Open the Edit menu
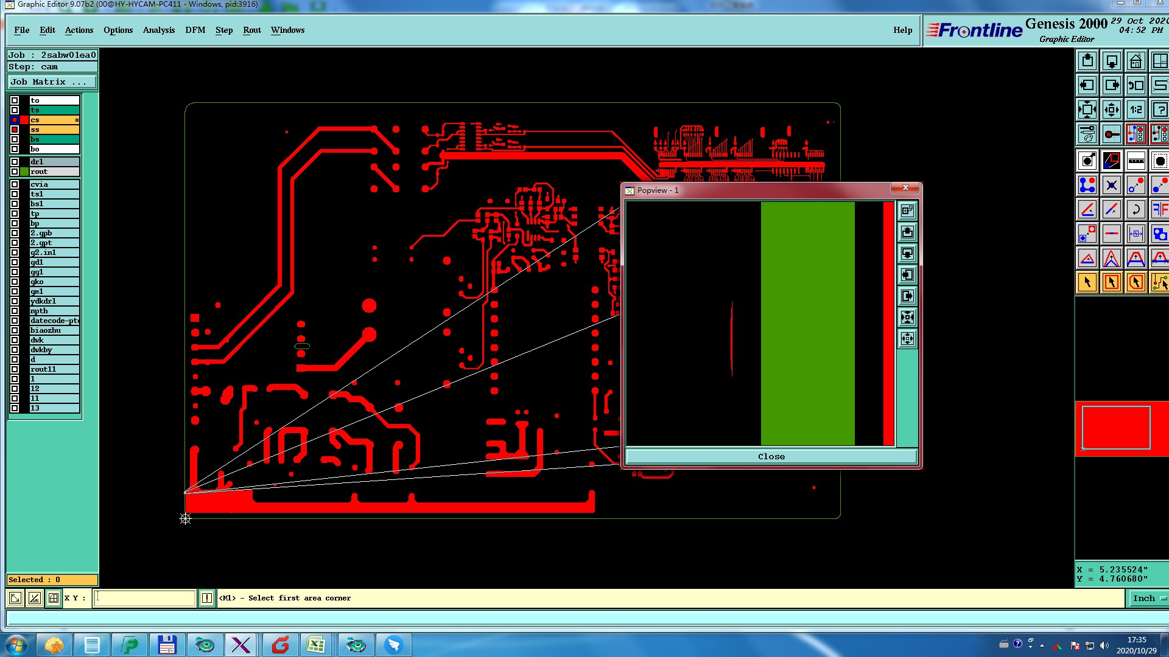Screen dimensions: 1169x657 [x=47, y=30]
